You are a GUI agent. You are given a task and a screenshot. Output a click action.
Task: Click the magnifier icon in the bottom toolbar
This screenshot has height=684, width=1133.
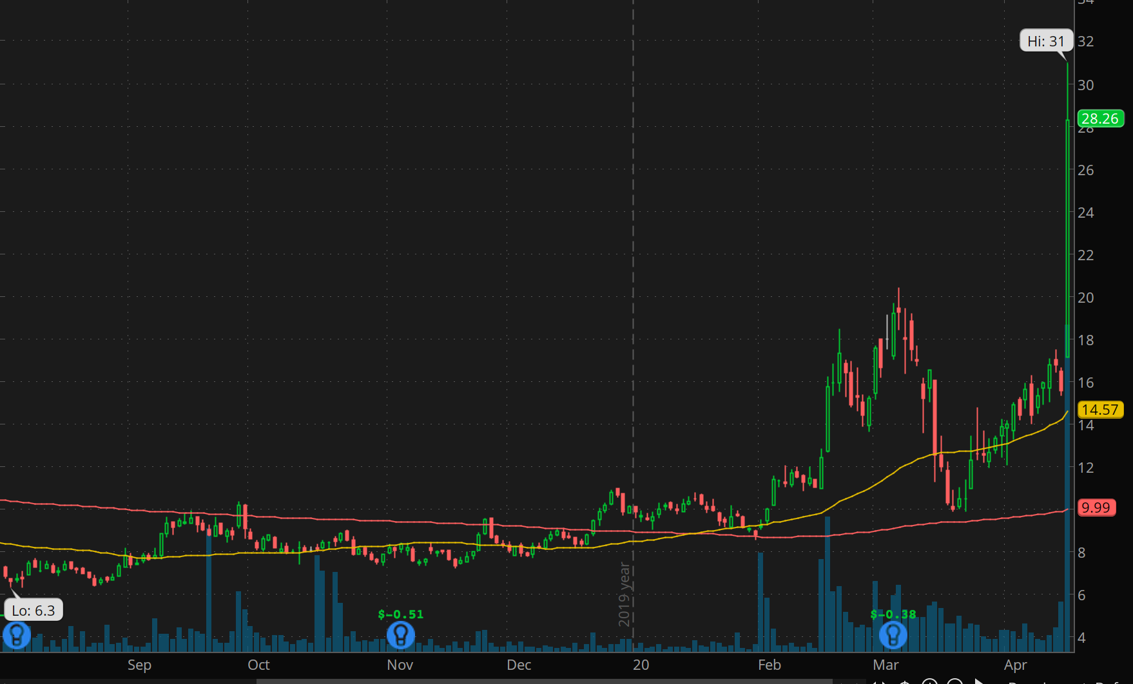click(954, 681)
